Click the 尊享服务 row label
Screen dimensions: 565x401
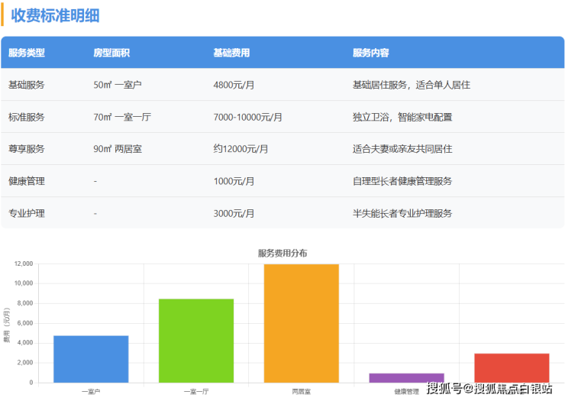pyautogui.click(x=27, y=150)
